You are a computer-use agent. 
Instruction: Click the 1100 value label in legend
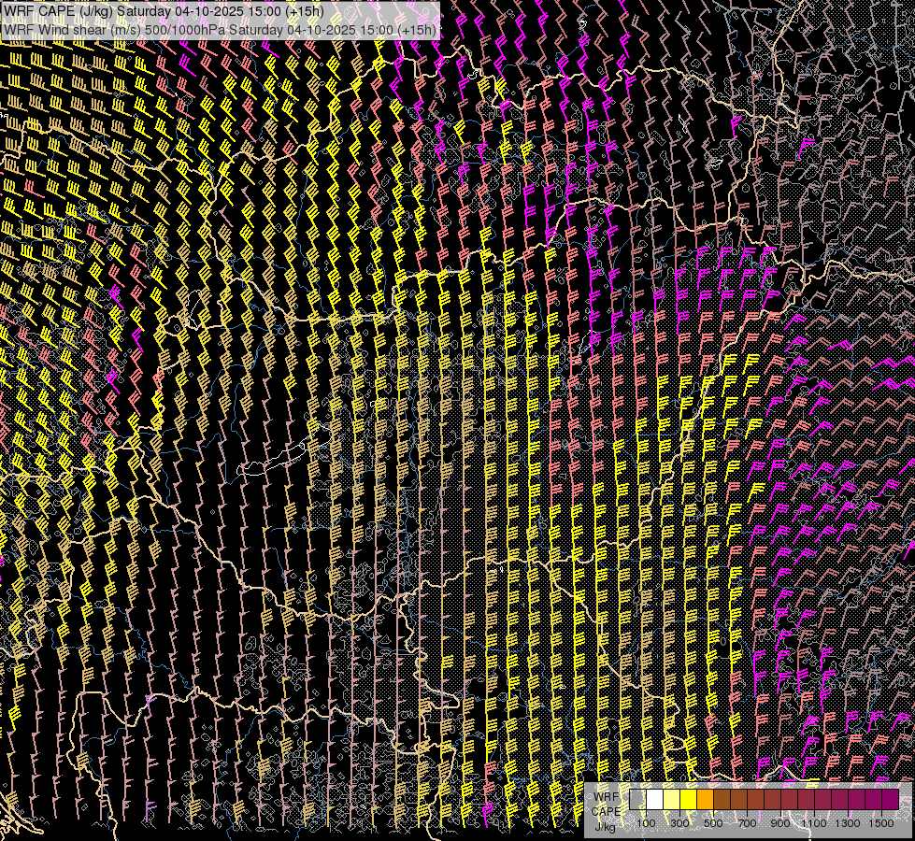pyautogui.click(x=814, y=823)
